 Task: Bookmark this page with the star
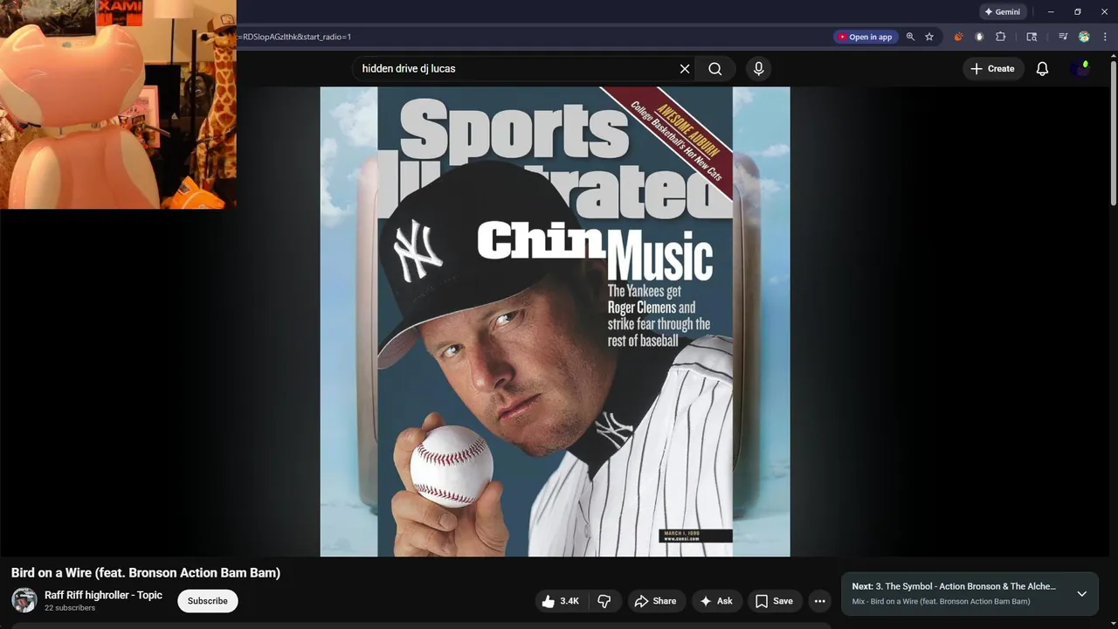[929, 37]
